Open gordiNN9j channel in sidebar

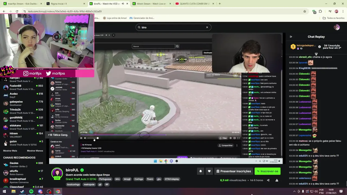tap(23, 119)
